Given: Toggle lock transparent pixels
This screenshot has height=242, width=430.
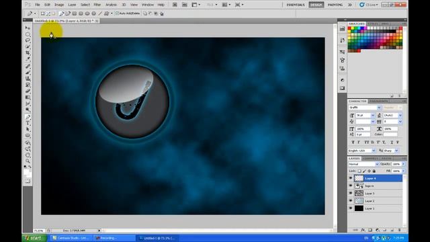Looking at the screenshot, I should [x=359, y=171].
